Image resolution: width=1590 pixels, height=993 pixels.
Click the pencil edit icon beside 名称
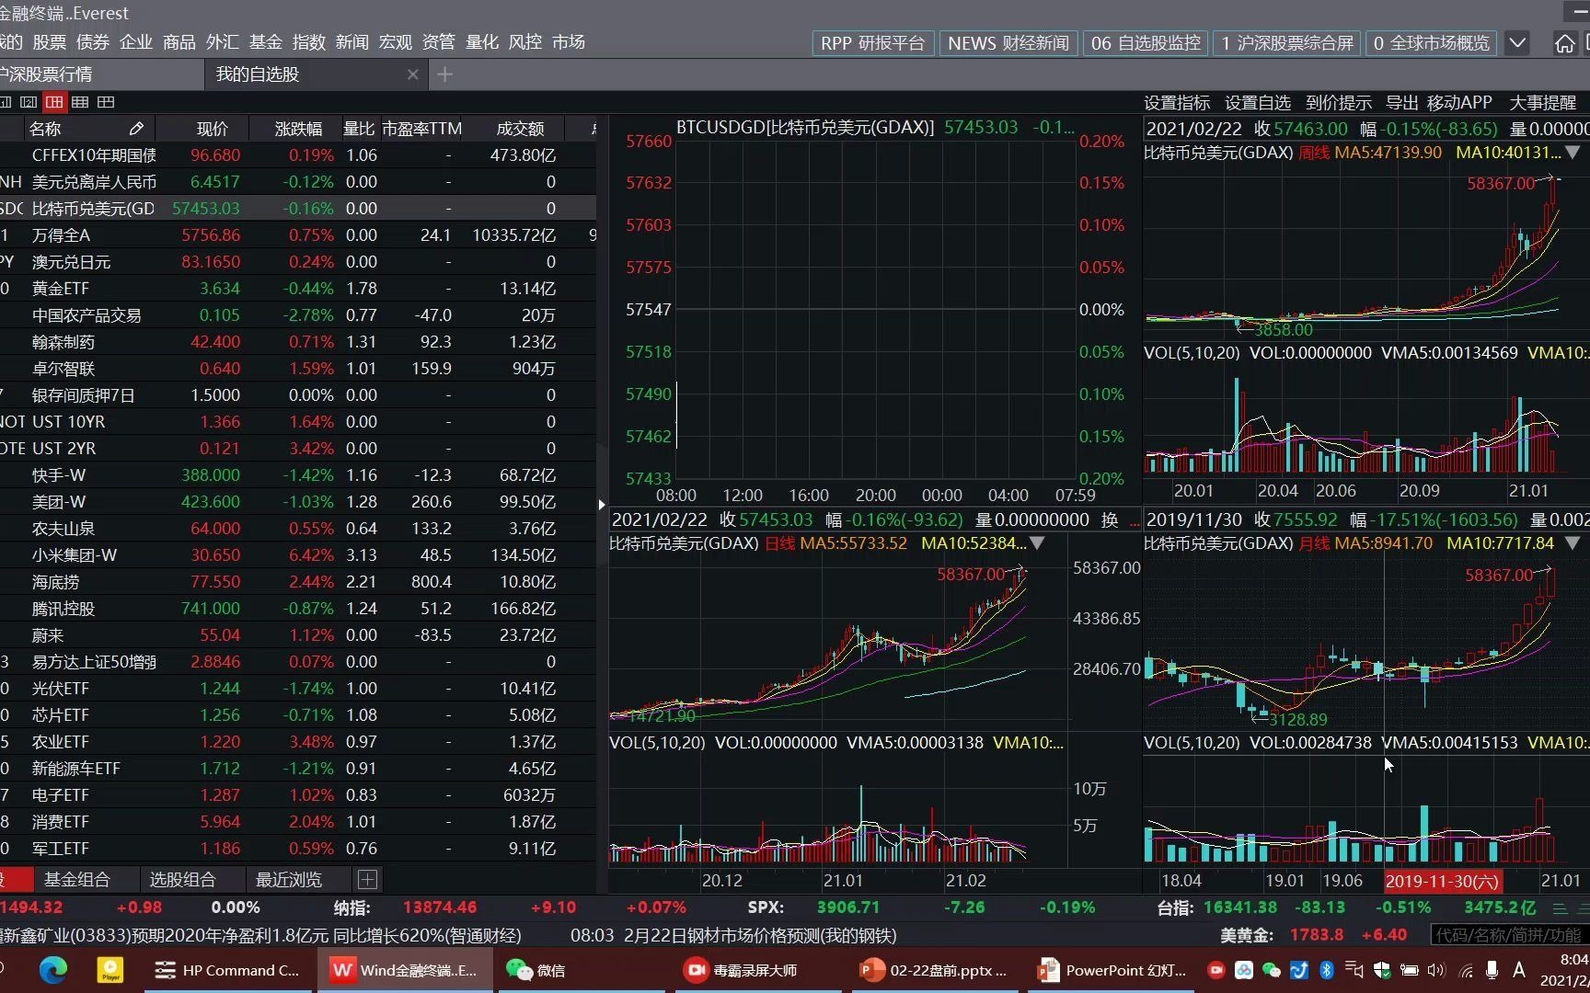coord(136,129)
